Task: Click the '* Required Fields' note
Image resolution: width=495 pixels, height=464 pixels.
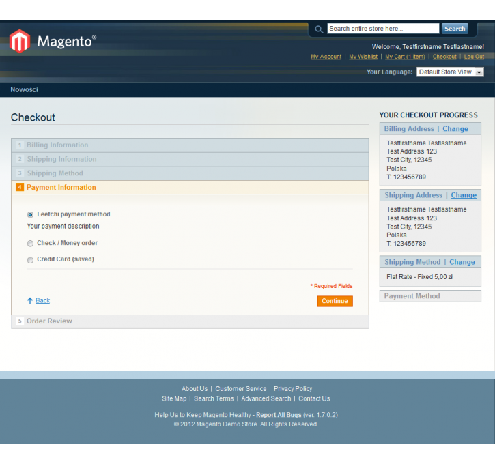Action: pos(331,286)
